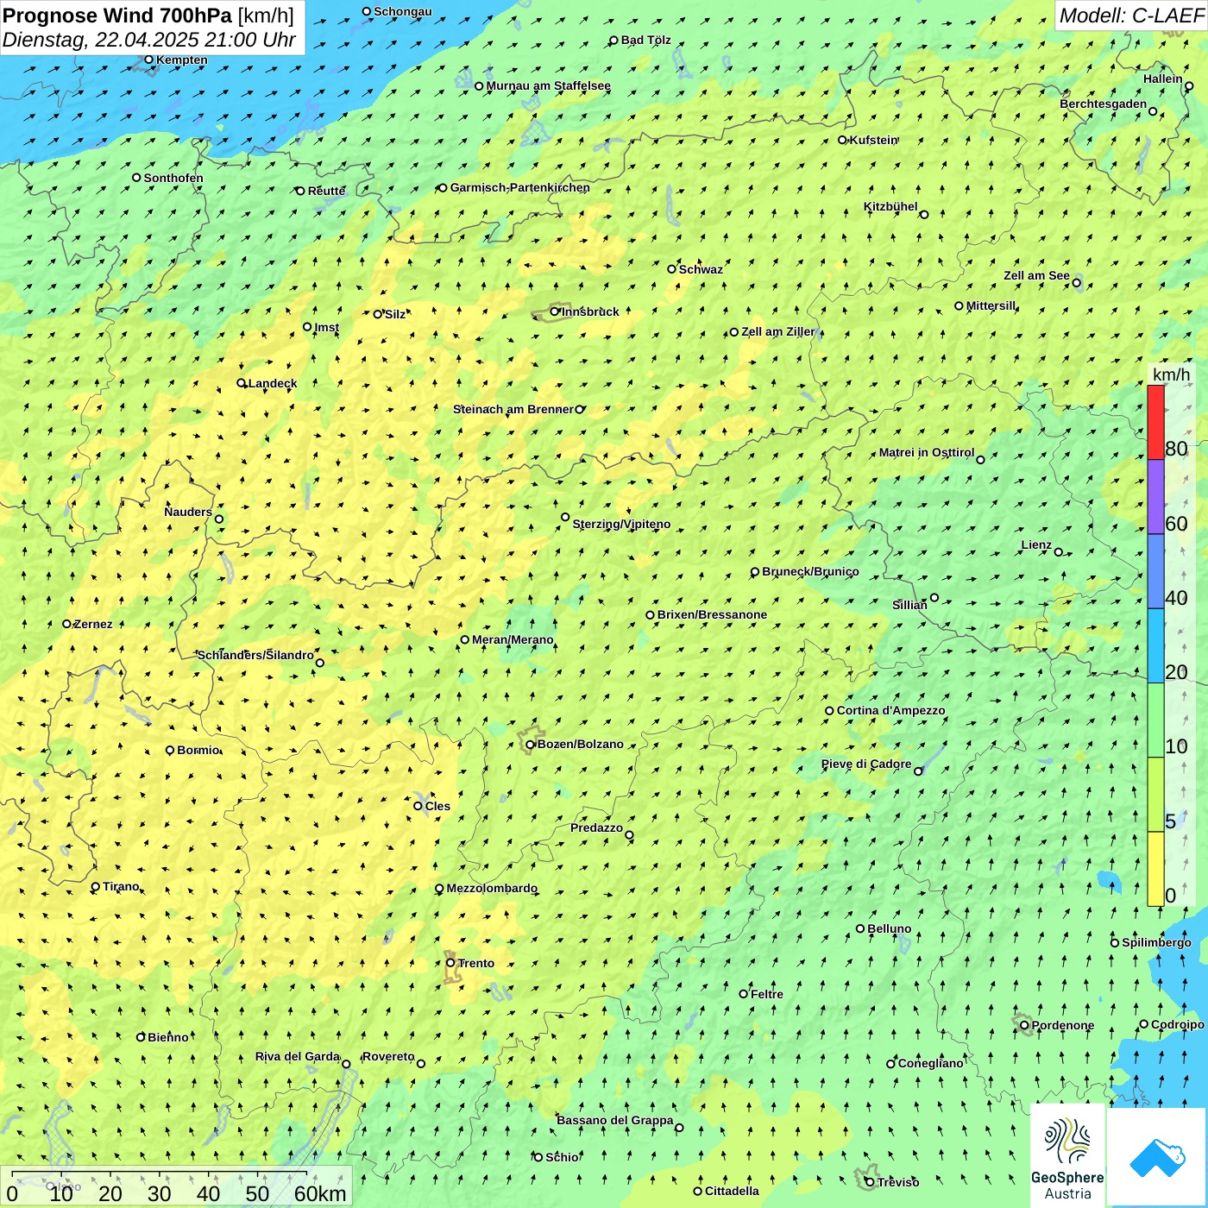Click the 'Murnau am Staffelsee' label

click(x=548, y=85)
